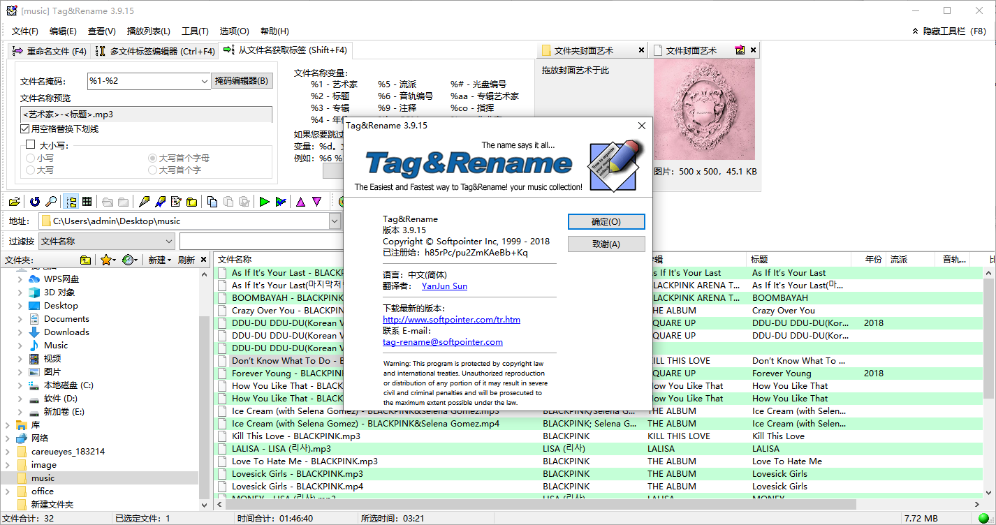Click the yellow pencil edit tags icon
Image resolution: width=996 pixels, height=525 pixels.
pyautogui.click(x=145, y=202)
